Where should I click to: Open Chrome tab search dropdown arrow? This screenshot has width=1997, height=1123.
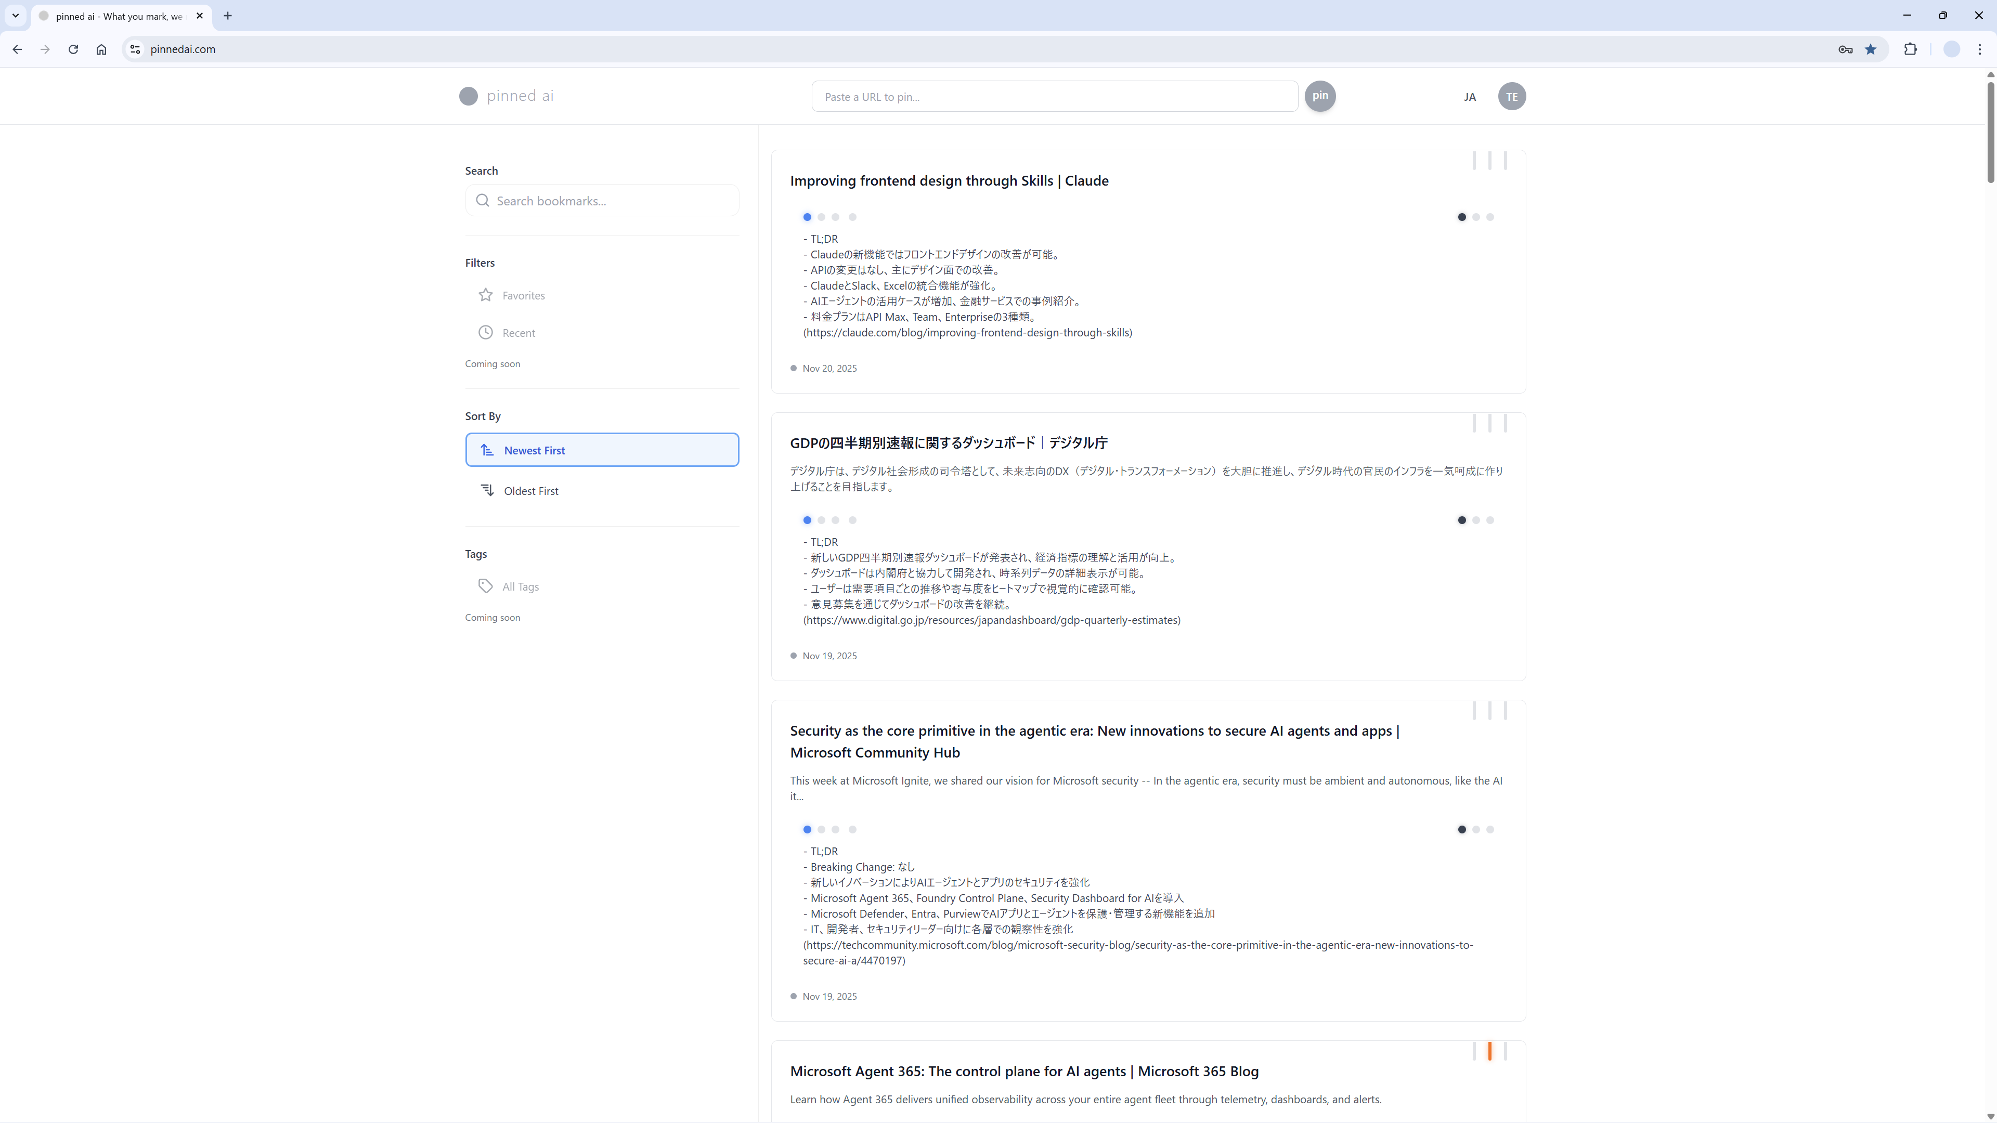coord(16,16)
